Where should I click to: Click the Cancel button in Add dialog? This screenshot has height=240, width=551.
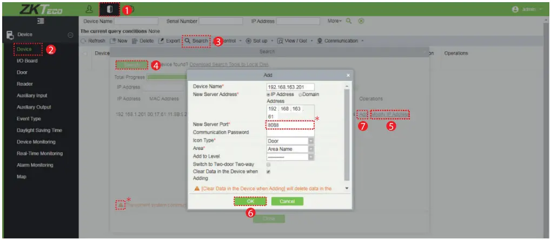(287, 202)
